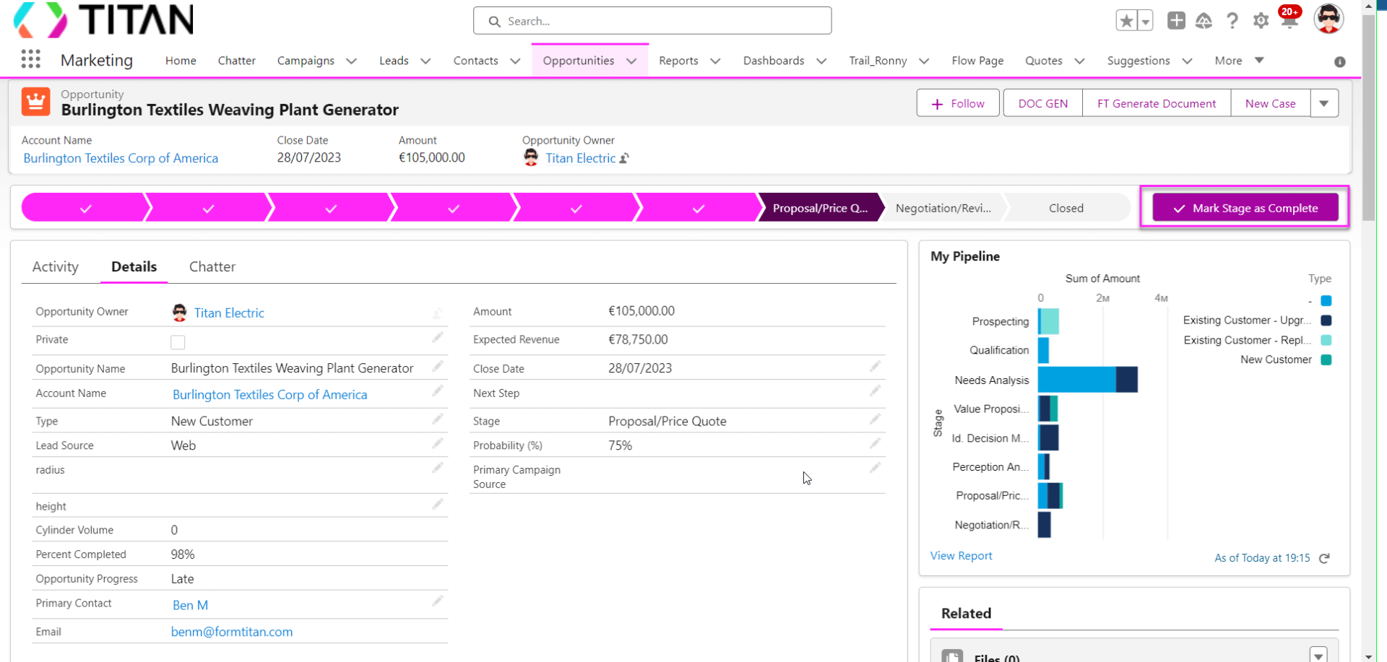Switch to the Chatter record tab
Image resolution: width=1387 pixels, height=662 pixels.
point(212,267)
